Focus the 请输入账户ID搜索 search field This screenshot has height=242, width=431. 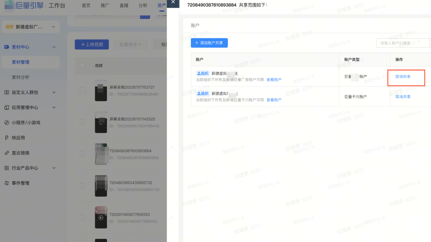(x=403, y=43)
